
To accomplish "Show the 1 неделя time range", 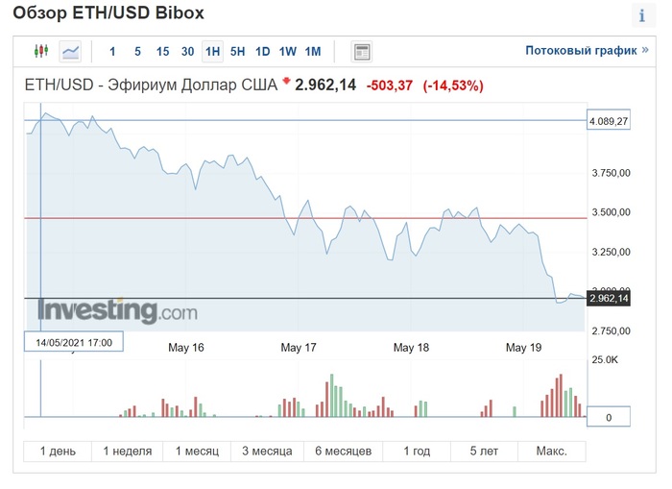I will (x=127, y=451).
